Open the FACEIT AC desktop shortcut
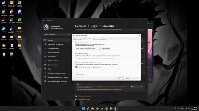The height and width of the screenshot is (111, 199). pos(4,21)
